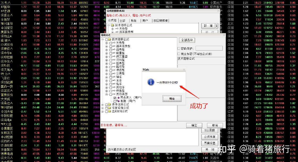Open the dropdown arrow beside 新建

[217, 26]
